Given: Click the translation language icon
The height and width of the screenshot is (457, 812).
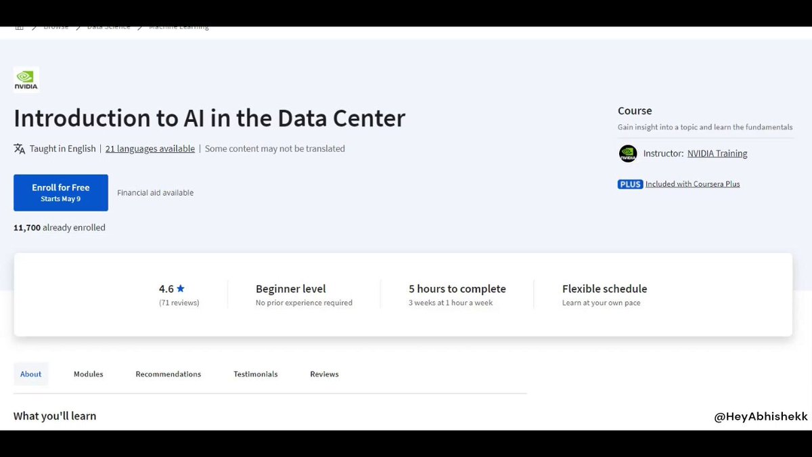Looking at the screenshot, I should pyautogui.click(x=19, y=149).
